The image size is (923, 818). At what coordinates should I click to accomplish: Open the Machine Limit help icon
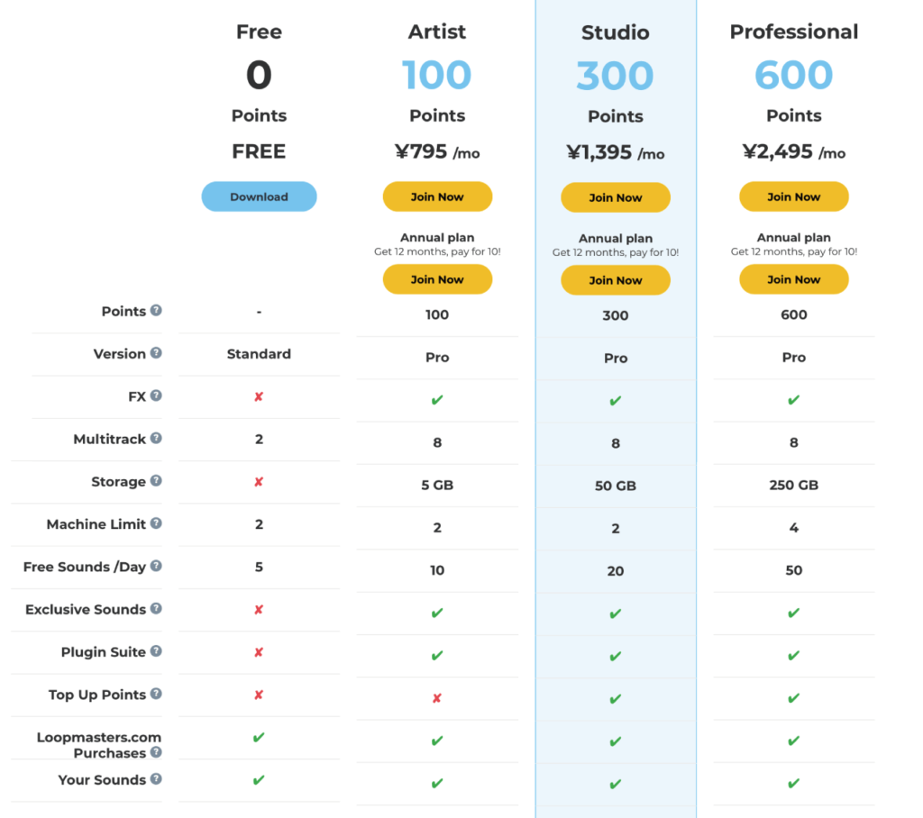(x=156, y=523)
